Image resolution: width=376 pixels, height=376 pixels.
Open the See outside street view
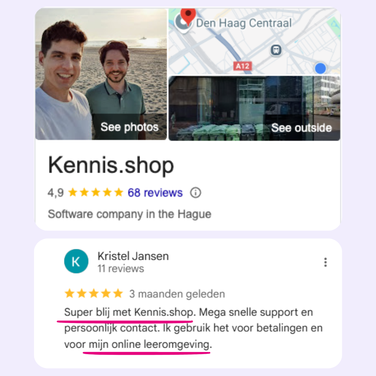(x=301, y=128)
